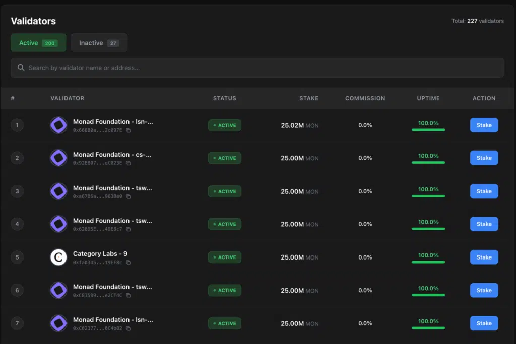Image resolution: width=516 pixels, height=344 pixels.
Task: Stake on Monad Foundation - lsn validator #1
Action: pos(483,125)
